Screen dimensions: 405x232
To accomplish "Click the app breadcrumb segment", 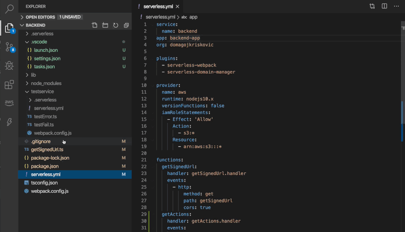I will pos(193,17).
